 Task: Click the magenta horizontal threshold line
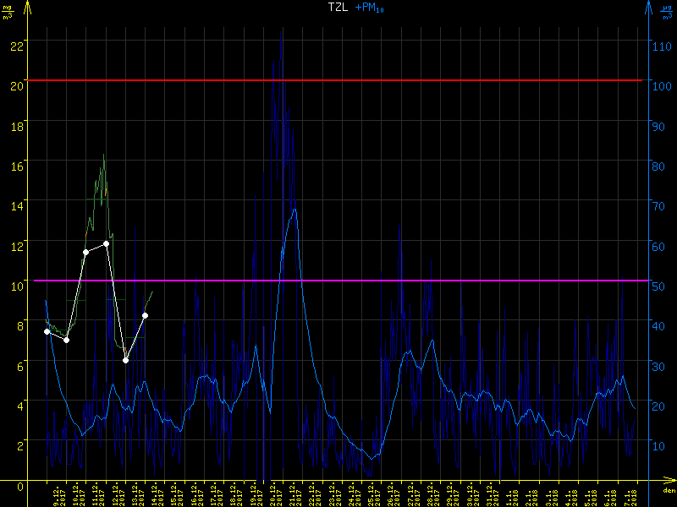(338, 281)
